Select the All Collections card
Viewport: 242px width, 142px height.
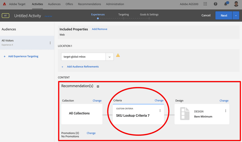82,114
